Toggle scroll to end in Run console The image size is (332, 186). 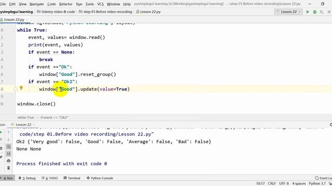tap(8, 154)
